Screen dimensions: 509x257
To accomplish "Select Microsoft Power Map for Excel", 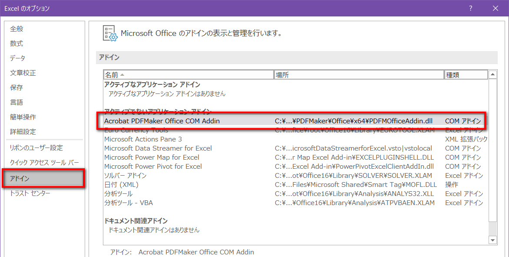I will pyautogui.click(x=143, y=157).
